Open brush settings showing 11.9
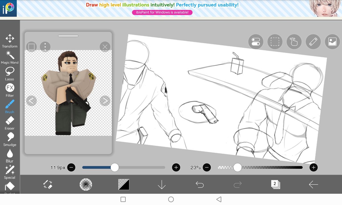This screenshot has width=342, height=205. coord(86,184)
